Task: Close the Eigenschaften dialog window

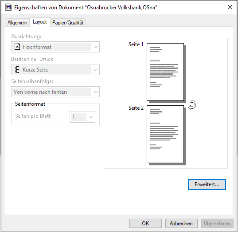Action: (230, 7)
